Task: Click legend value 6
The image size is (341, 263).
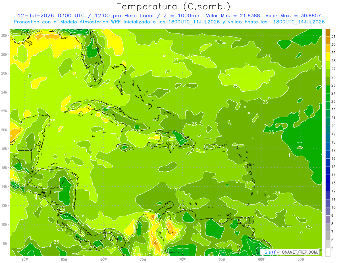Action: coord(332,240)
